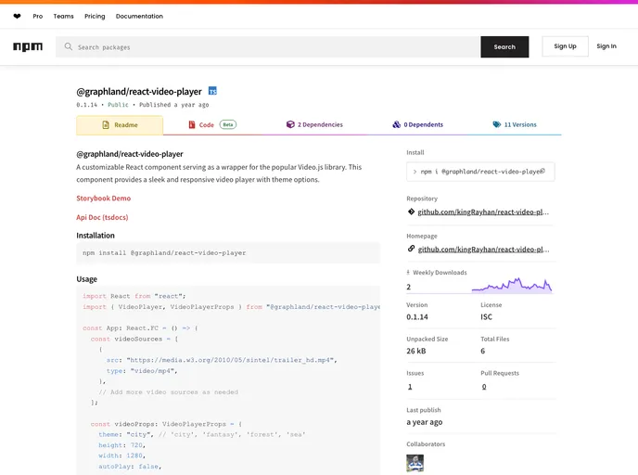Click the npm i install command box

(x=480, y=172)
